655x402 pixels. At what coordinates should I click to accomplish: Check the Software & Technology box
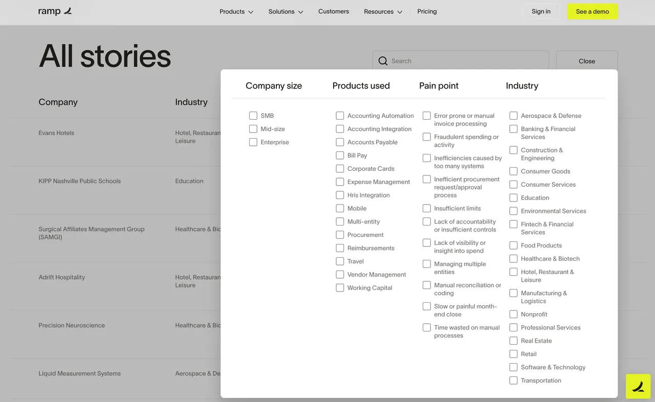click(x=513, y=367)
